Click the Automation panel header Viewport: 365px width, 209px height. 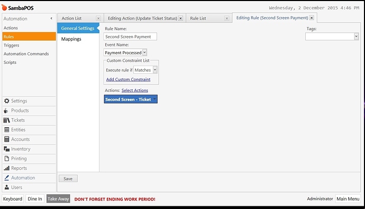click(15, 18)
